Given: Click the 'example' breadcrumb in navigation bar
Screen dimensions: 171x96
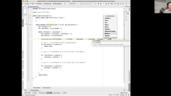Looking at the screenshot, I should point(38,3).
